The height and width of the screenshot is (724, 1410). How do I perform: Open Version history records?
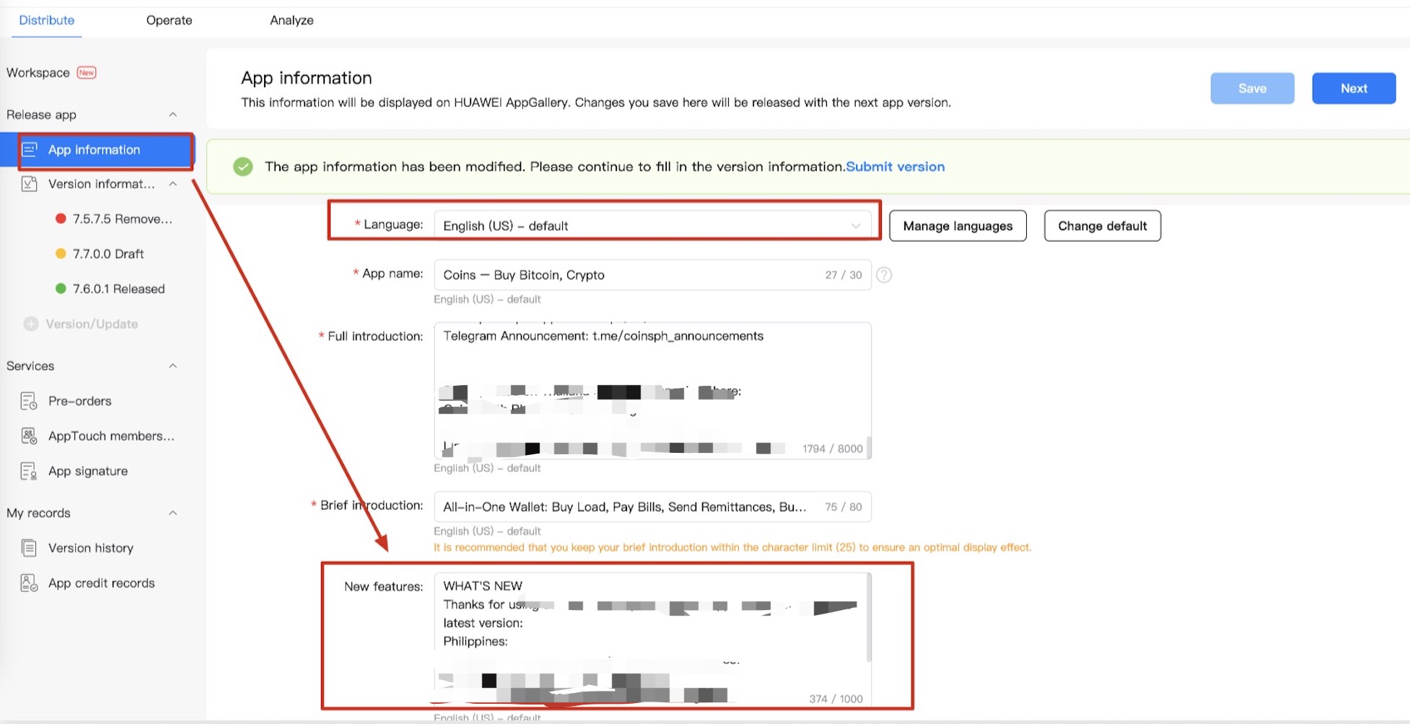[91, 548]
